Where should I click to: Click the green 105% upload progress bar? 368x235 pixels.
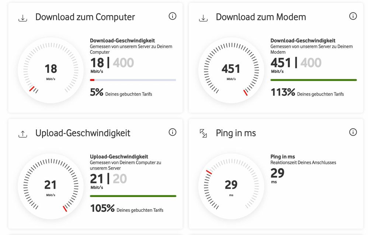coord(133,196)
